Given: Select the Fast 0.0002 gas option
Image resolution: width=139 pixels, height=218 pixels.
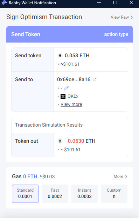Looking at the screenshot, I should pyautogui.click(x=55, y=194).
